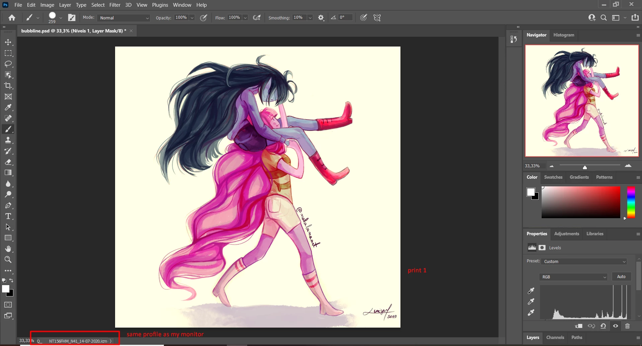Select the Eraser tool
The image size is (642, 346).
click(x=8, y=162)
